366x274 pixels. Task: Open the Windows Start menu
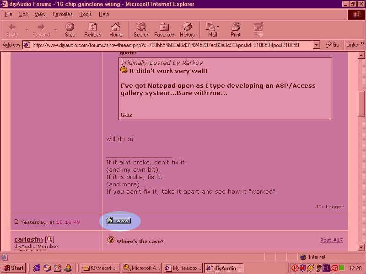pos(13,268)
